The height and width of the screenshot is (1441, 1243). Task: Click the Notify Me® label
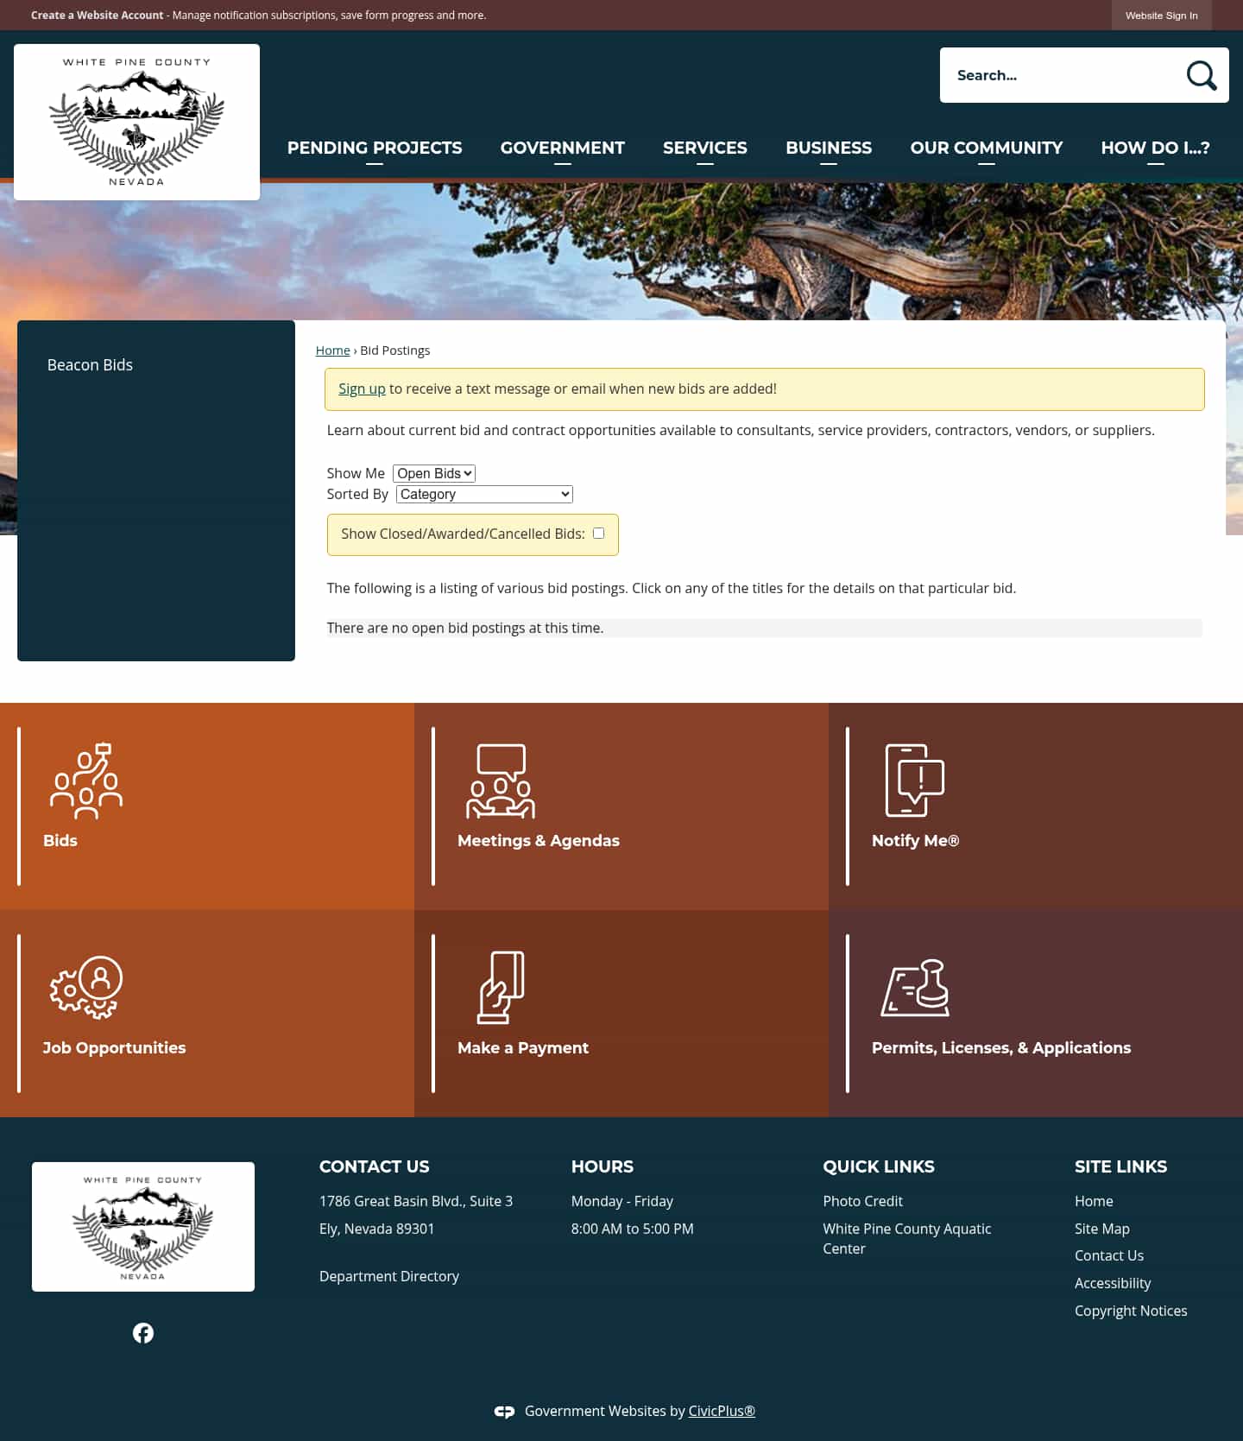coord(915,841)
